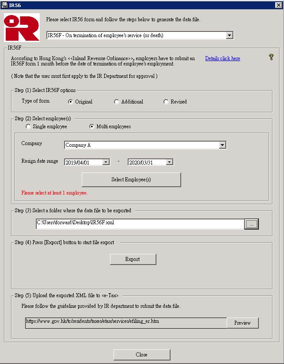Open the Details click here link
Image resolution: width=284 pixels, height=364 pixels.
[x=223, y=58]
